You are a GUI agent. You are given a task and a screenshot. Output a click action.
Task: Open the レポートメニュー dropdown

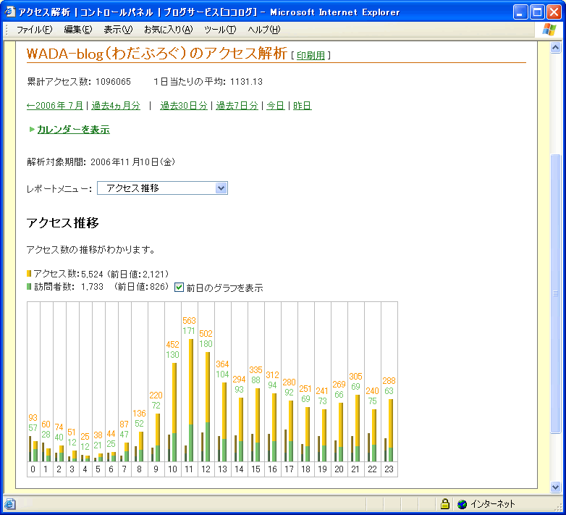221,188
